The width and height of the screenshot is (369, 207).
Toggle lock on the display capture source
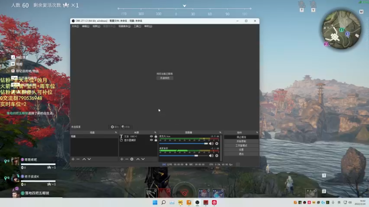[156, 140]
